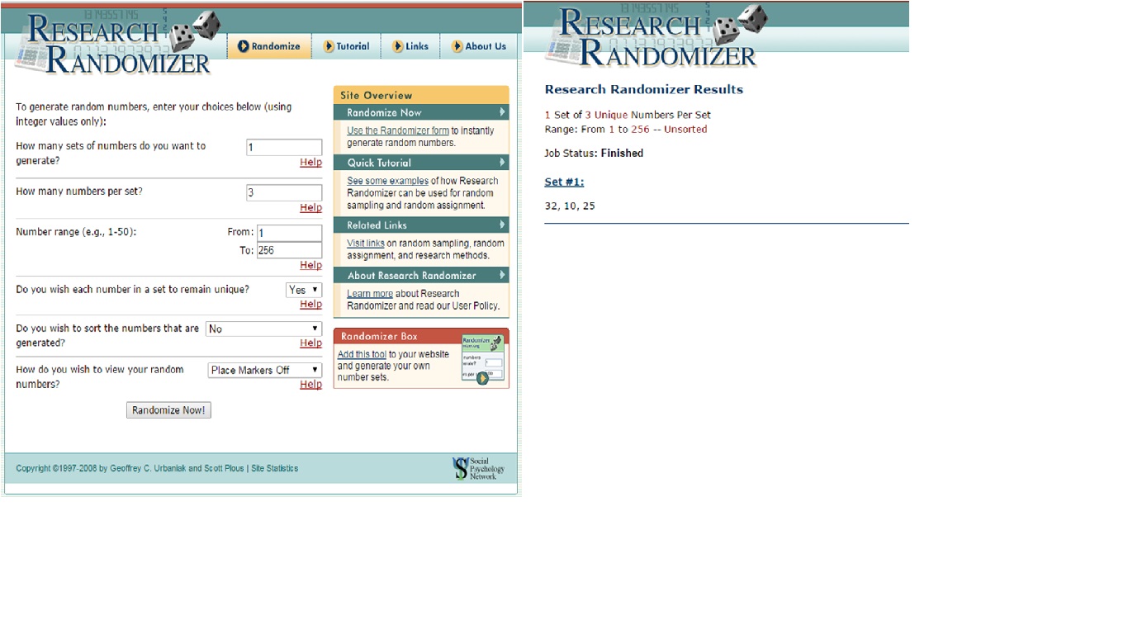Click the Visit links link
Image resolution: width=1128 pixels, height=634 pixels.
point(365,244)
